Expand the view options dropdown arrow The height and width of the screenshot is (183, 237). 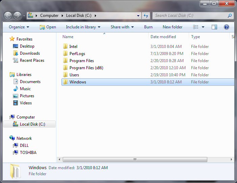(203, 27)
